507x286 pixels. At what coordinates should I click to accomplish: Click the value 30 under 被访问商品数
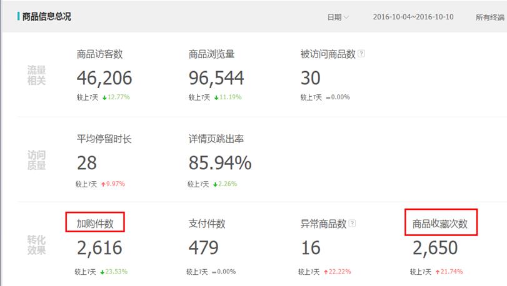point(311,78)
